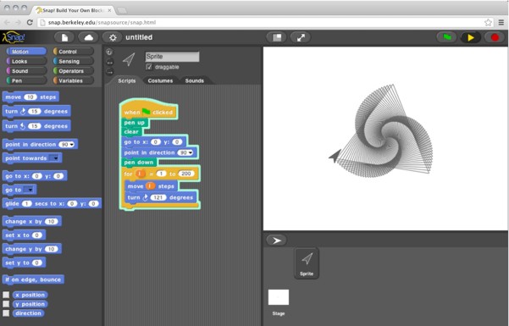Image resolution: width=509 pixels, height=326 pixels.
Task: Open the cloud menu icon
Action: click(88, 37)
